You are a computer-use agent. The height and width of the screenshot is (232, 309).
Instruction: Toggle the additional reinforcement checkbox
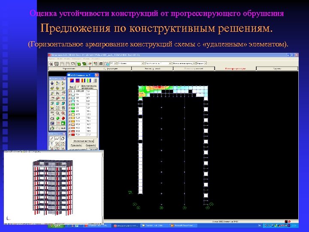tap(79, 87)
